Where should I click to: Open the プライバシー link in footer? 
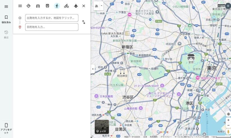coord(166,137)
